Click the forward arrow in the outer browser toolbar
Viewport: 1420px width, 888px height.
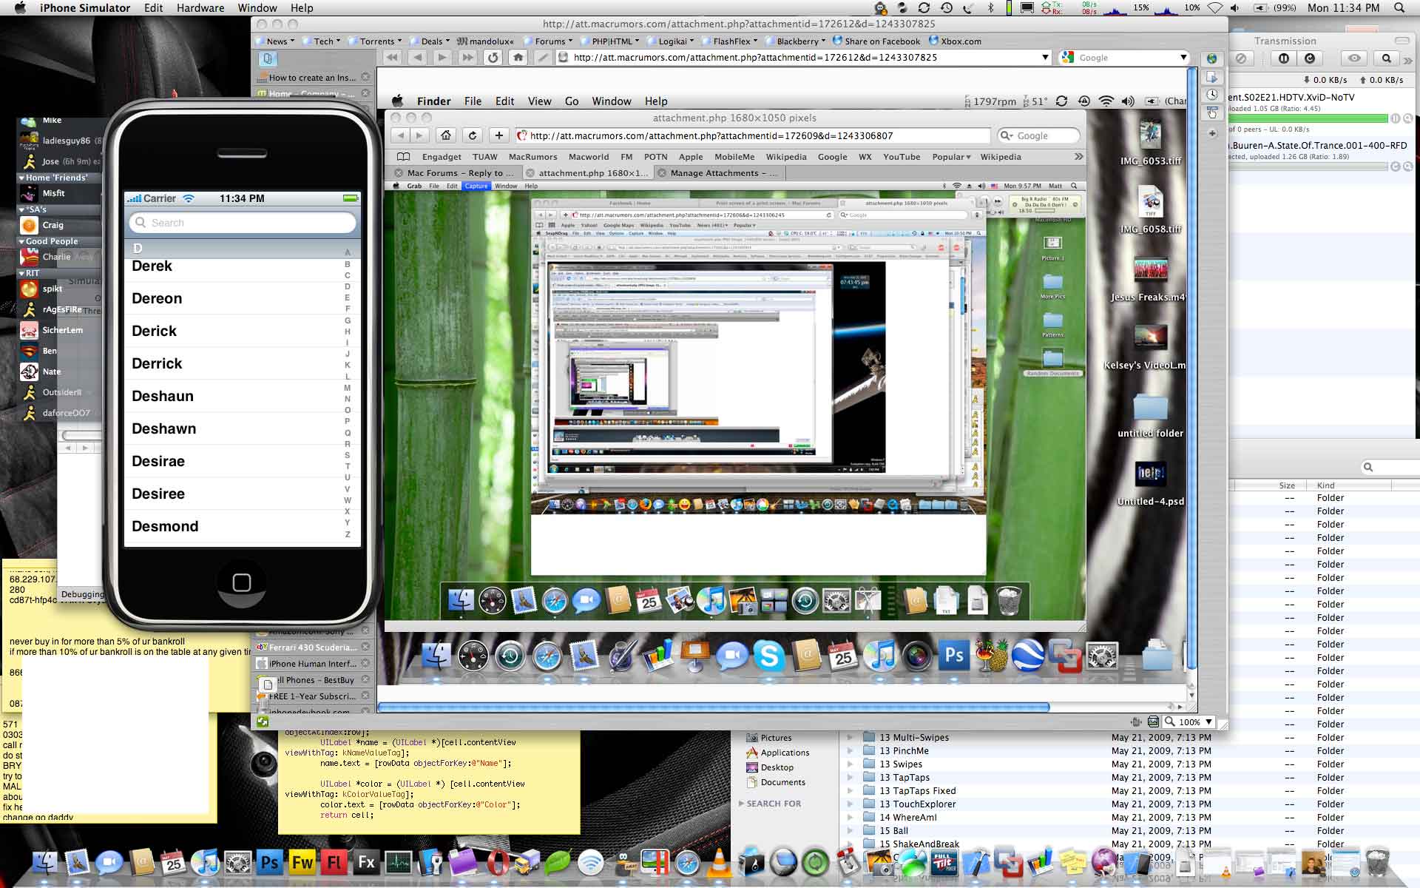pyautogui.click(x=442, y=58)
